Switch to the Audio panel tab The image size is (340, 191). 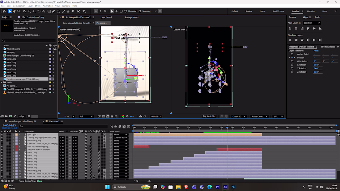317,17
